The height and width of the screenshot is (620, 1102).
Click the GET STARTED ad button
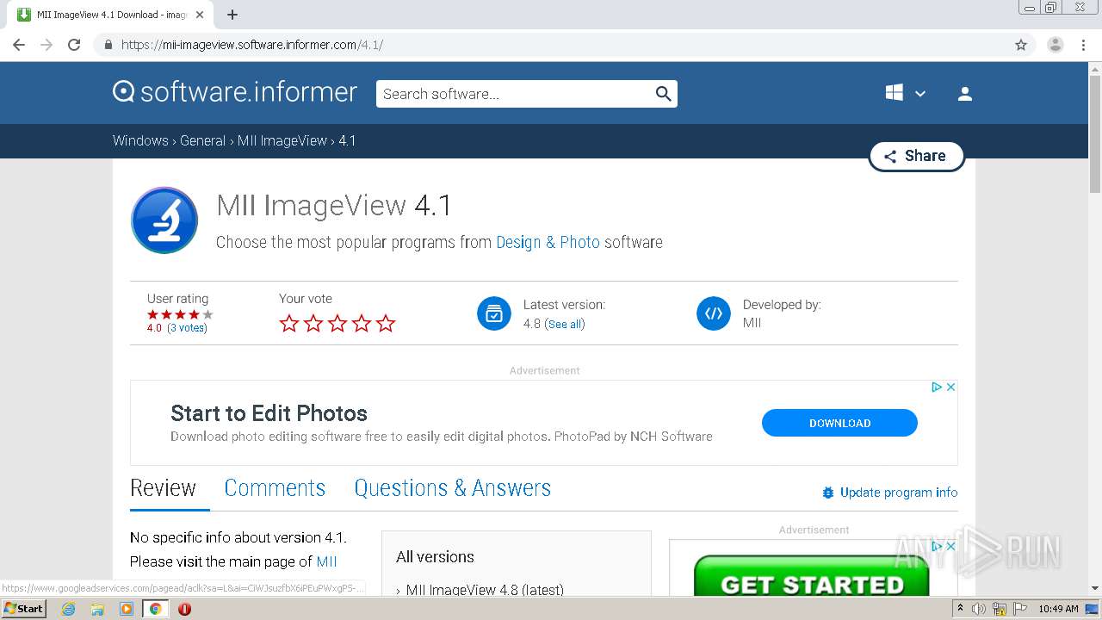811,575
